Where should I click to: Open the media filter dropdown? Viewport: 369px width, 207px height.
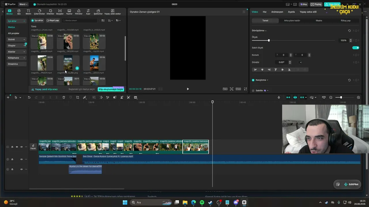click(x=118, y=20)
